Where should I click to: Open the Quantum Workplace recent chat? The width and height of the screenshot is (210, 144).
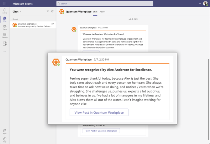[x=33, y=25]
